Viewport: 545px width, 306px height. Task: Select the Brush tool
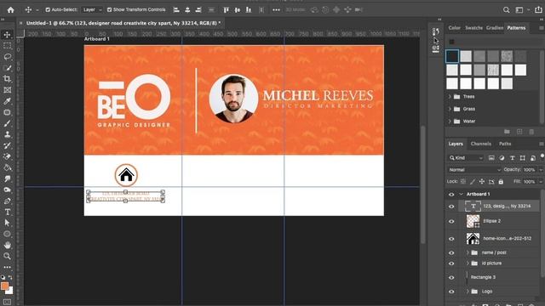pos(7,123)
